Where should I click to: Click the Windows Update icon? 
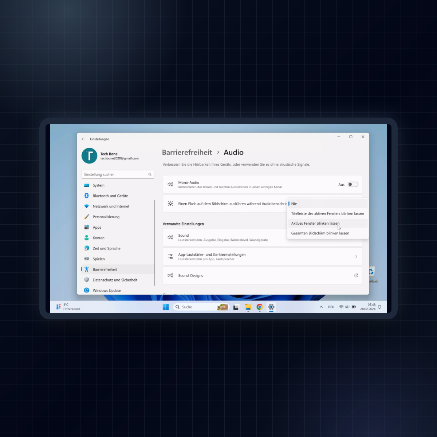pos(87,290)
